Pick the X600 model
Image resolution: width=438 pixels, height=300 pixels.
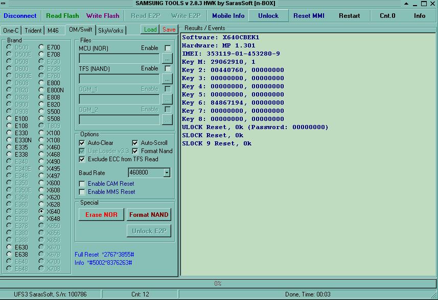click(41, 183)
